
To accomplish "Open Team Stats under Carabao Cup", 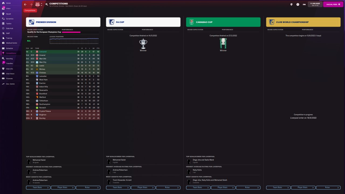I will click(x=198, y=188).
